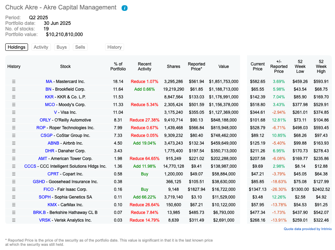Screen dimensions: 335x250
Task: Open the CPRT ticker link
Action: [53, 174]
